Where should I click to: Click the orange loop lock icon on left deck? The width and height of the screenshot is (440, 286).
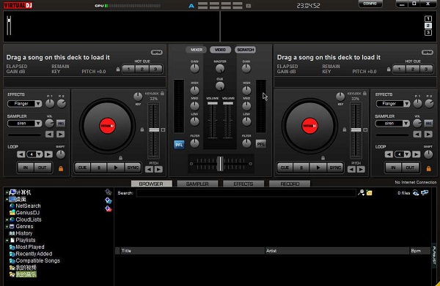click(x=61, y=168)
